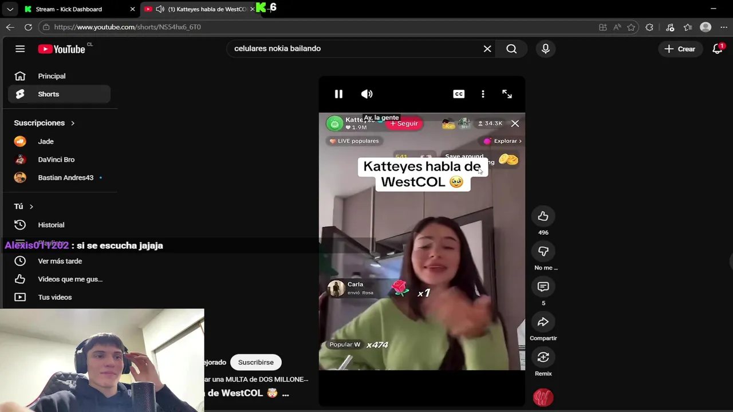Close the YouTube Katteyes tab
This screenshot has width=733, height=412.
(252, 9)
